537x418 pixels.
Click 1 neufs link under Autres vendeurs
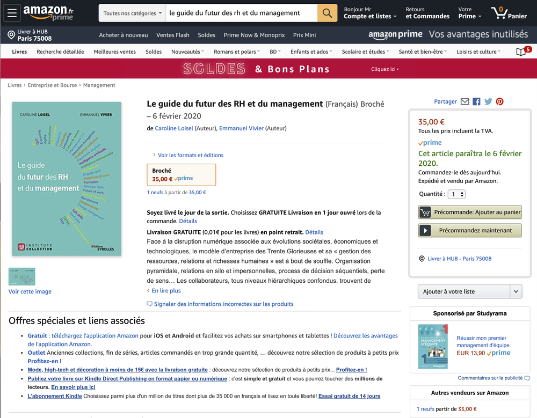coord(425,409)
